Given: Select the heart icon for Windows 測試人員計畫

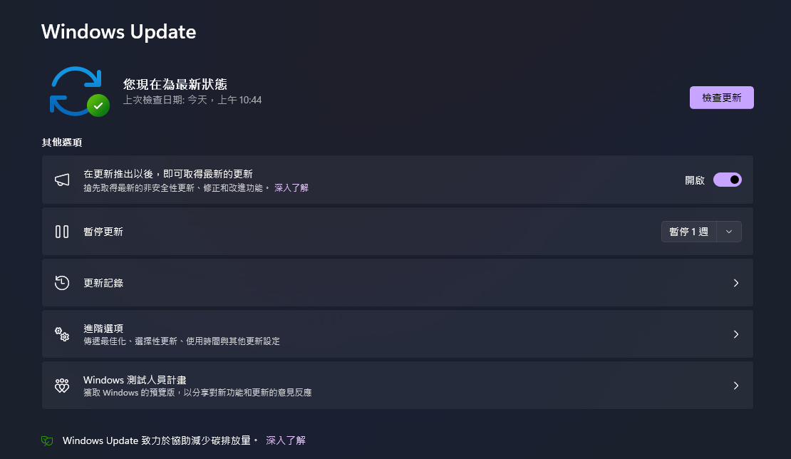Looking at the screenshot, I should tap(62, 385).
